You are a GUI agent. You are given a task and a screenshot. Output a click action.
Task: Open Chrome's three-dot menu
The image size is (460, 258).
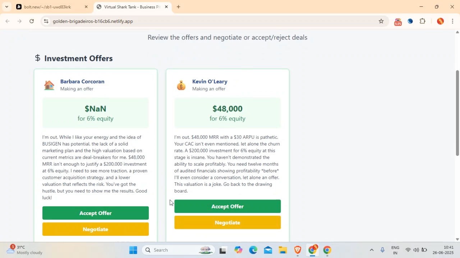coord(453,21)
